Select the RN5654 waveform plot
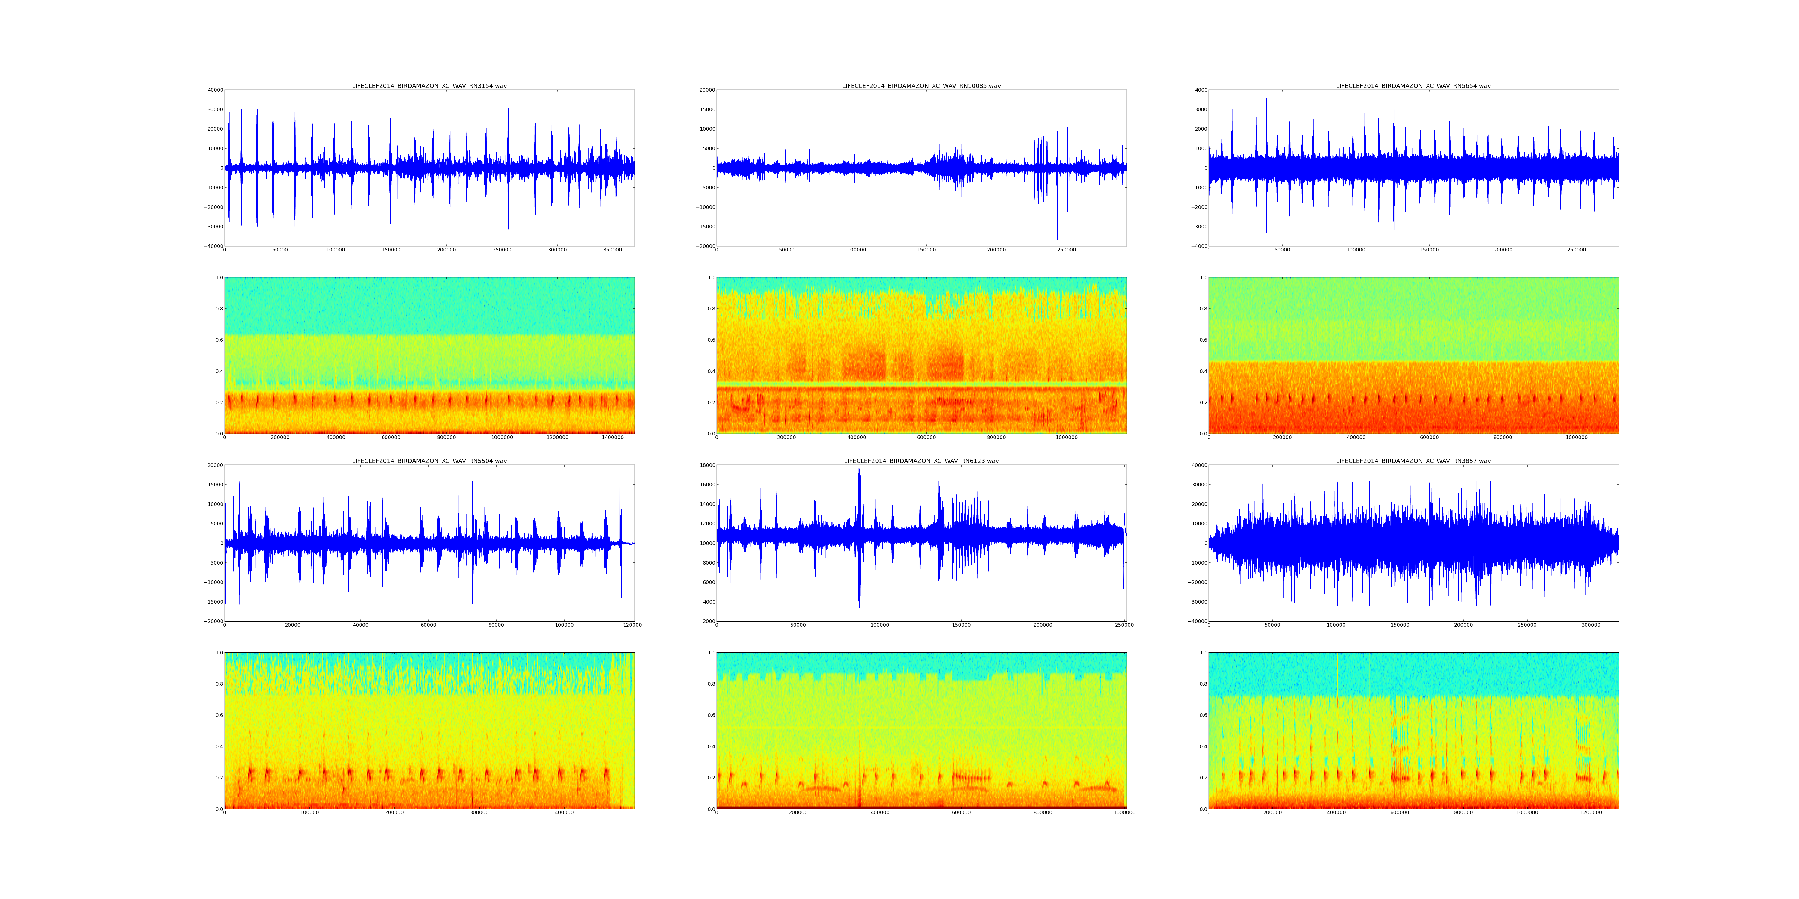 (1413, 168)
